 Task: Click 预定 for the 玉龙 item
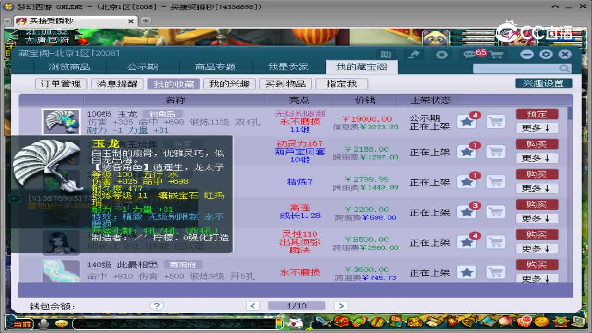coord(537,114)
